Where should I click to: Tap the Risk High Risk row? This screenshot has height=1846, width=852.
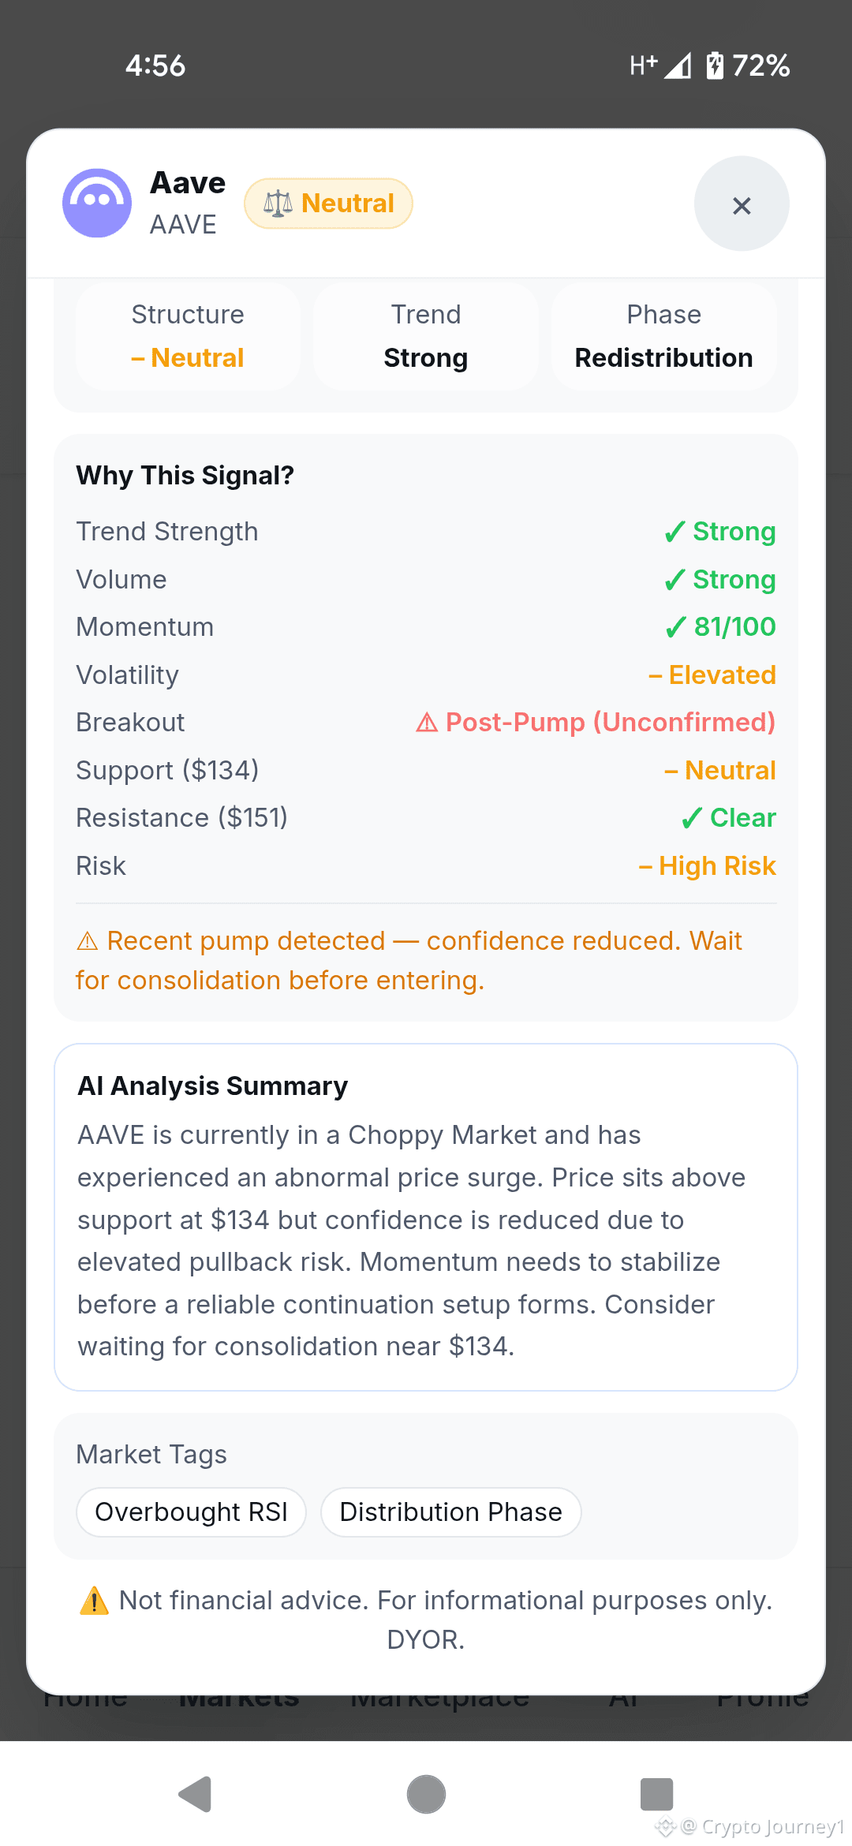[426, 866]
